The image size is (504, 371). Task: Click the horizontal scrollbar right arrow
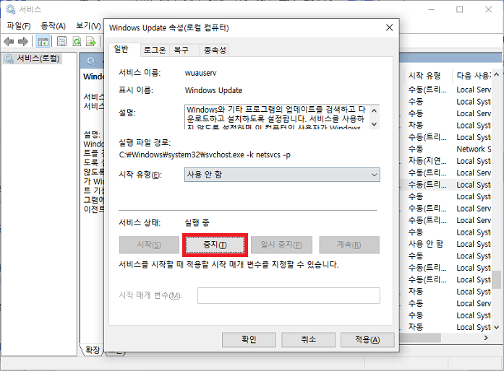pyautogui.click(x=486, y=338)
